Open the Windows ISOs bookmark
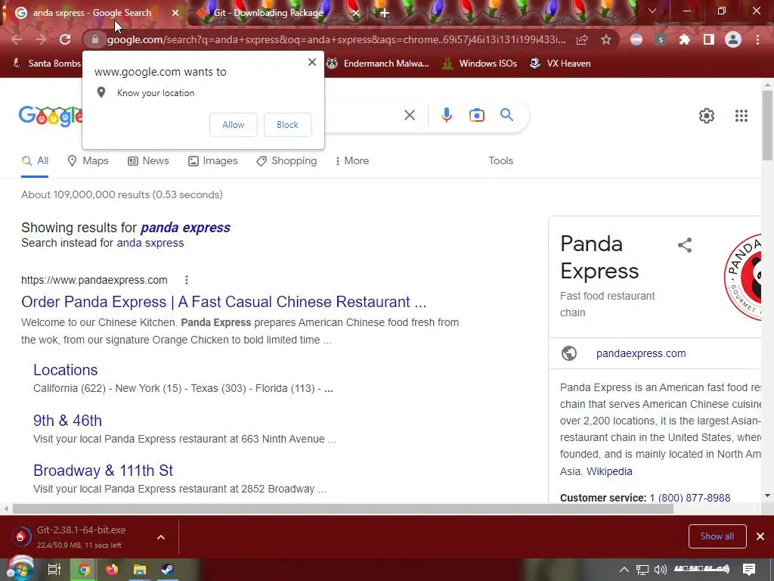 (479, 64)
